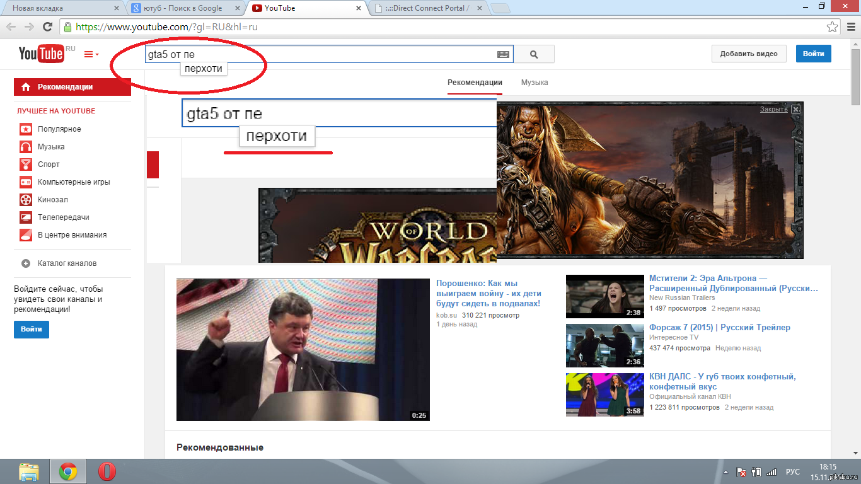Open 'Музыка' sidebar entry
This screenshot has height=484, width=861.
tap(51, 147)
